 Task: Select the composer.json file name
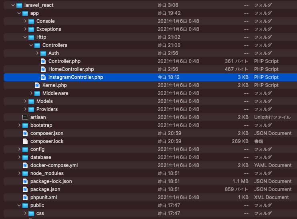(x=47, y=133)
